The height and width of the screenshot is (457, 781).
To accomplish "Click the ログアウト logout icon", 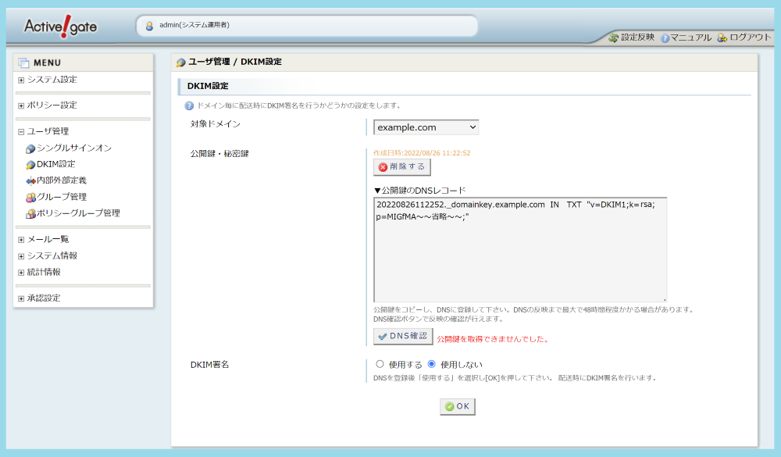I will (x=720, y=37).
